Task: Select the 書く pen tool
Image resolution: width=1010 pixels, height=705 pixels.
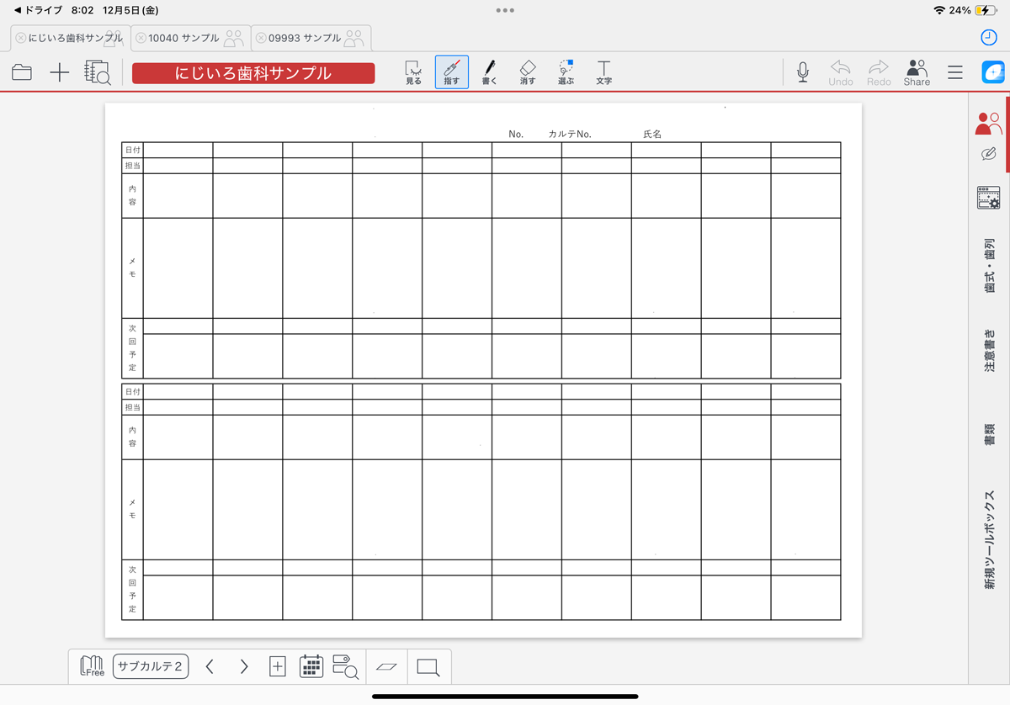Action: coord(489,72)
